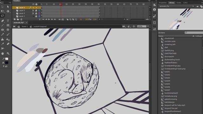Open the Info panel icon

(154, 9)
